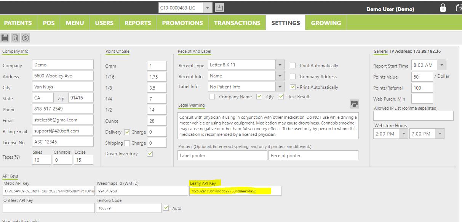Switch to the REPORTS tab
This screenshot has width=462, height=222.
tap(138, 23)
